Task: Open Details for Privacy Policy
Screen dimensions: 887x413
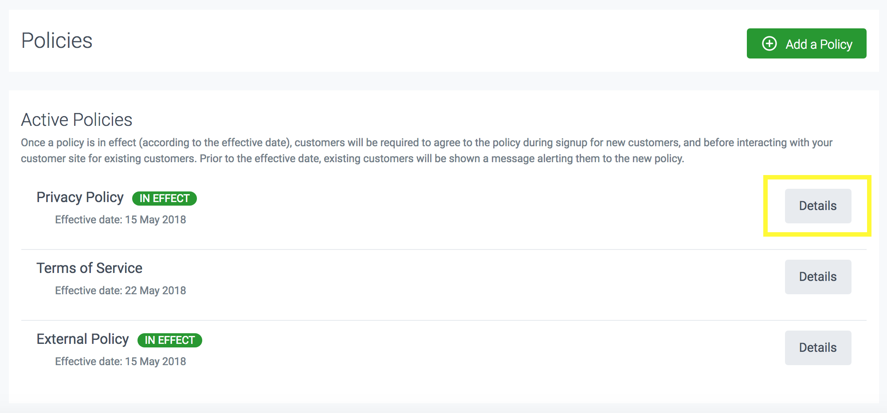Action: pos(818,206)
